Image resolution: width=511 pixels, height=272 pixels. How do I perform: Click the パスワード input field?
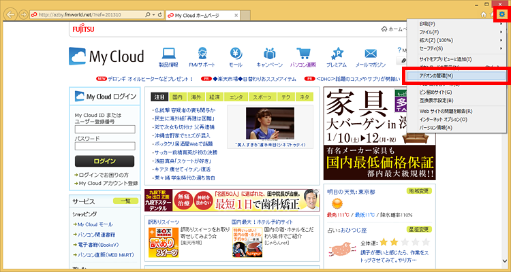pos(105,146)
